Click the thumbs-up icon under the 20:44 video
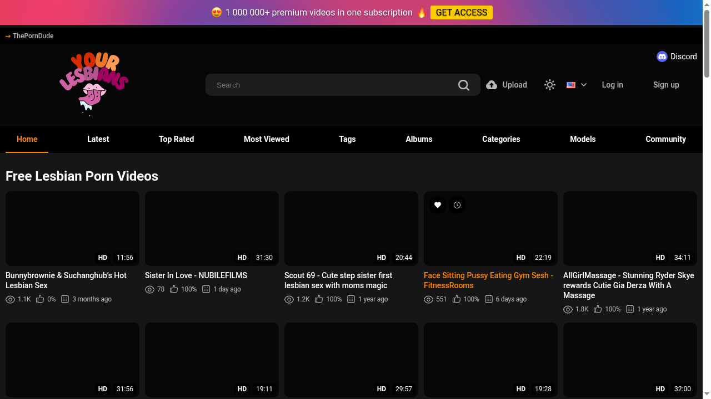The height and width of the screenshot is (399, 711). click(x=319, y=299)
